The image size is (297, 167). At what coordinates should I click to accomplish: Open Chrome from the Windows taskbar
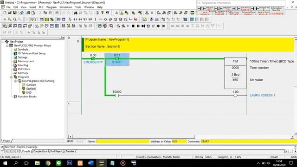click(48, 163)
